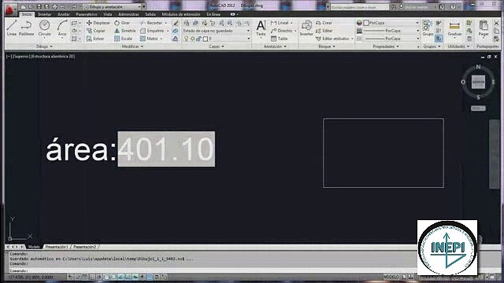Click the Directriz leader tool
This screenshot has height=283, width=504.
pyautogui.click(x=282, y=31)
